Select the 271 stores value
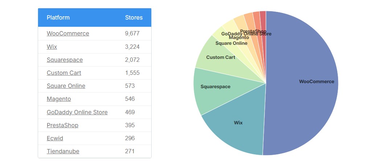This screenshot has height=167, width=370. pos(130,151)
